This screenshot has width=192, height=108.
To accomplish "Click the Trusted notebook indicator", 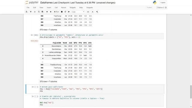I will pyautogui.click(x=149, y=7).
